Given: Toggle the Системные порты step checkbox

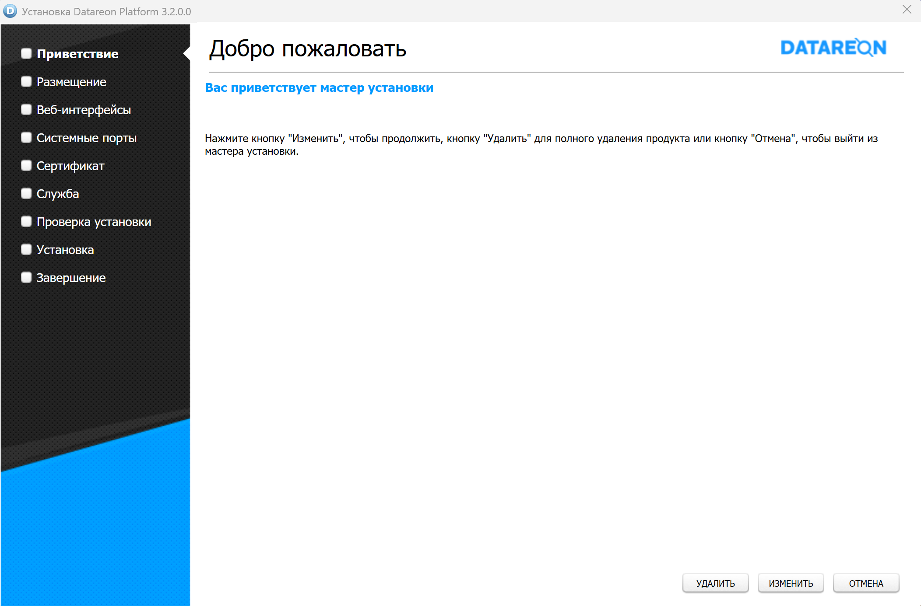Looking at the screenshot, I should click(27, 137).
